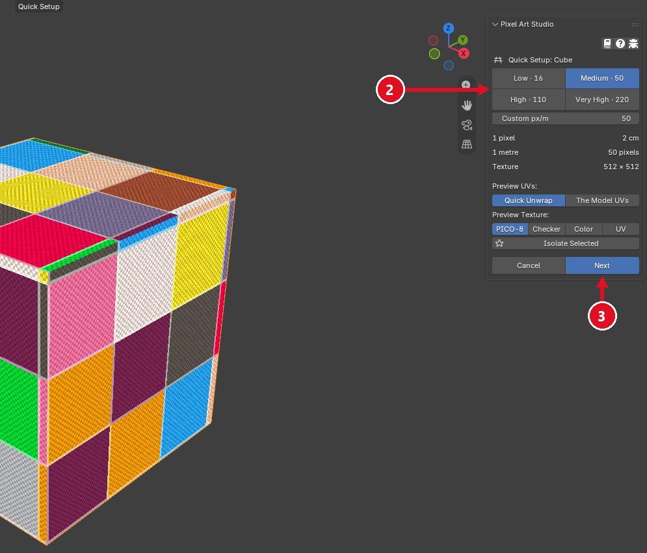
Task: Select High · 110 density
Action: coord(528,100)
